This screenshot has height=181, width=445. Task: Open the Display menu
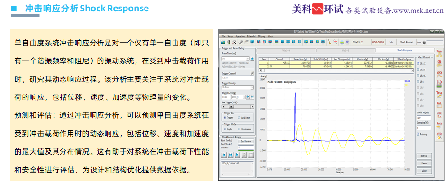pyautogui.click(x=262, y=36)
